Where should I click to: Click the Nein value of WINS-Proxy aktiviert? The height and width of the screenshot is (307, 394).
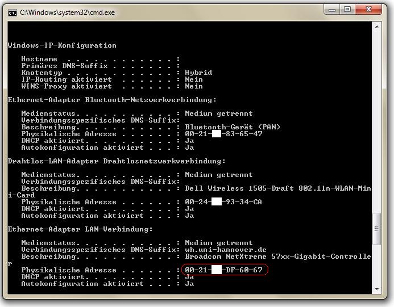194,86
